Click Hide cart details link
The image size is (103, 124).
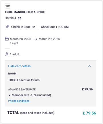click(19, 66)
